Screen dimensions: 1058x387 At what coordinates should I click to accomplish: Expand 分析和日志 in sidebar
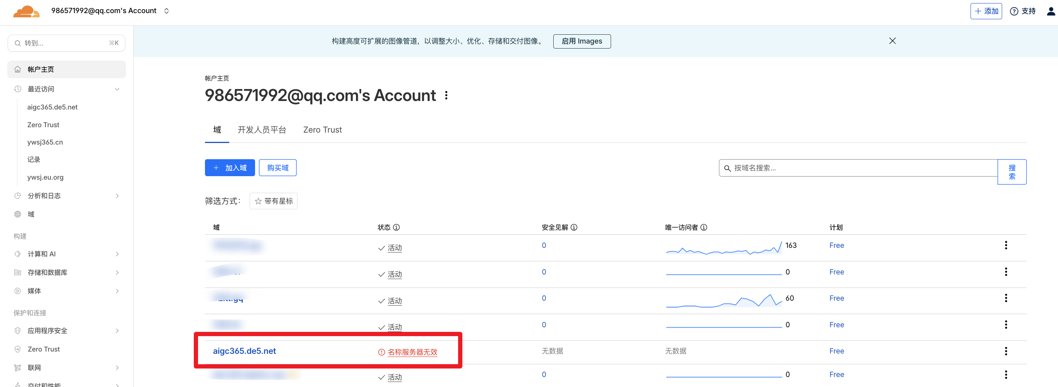pos(117,195)
